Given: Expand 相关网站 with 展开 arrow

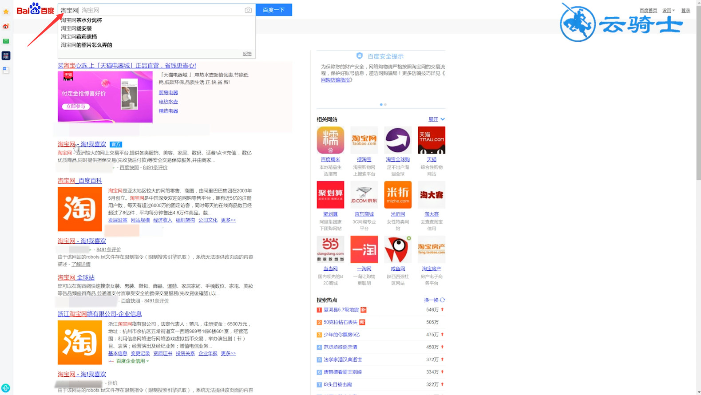Looking at the screenshot, I should 436,119.
